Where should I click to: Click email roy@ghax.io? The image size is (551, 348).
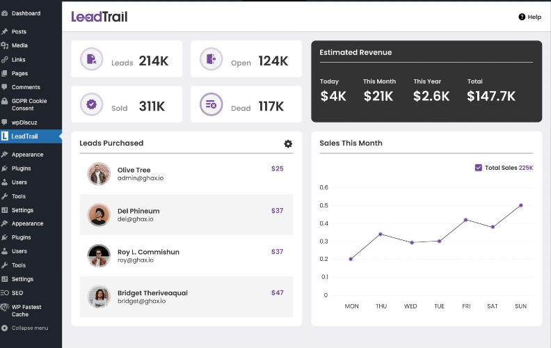(136, 260)
